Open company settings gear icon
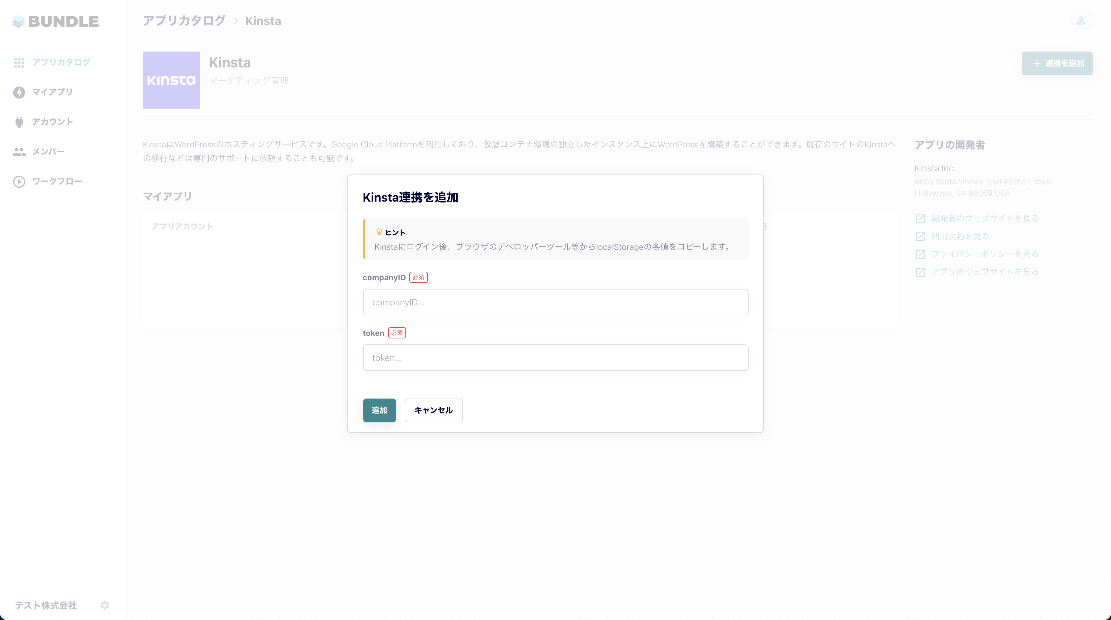The width and height of the screenshot is (1111, 620). 105,605
